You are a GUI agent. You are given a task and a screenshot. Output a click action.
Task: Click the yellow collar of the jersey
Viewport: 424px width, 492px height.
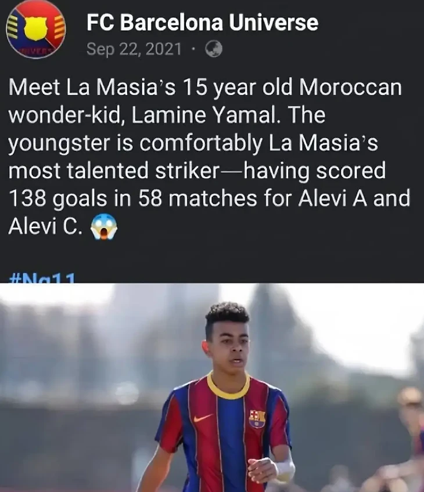pos(228,386)
